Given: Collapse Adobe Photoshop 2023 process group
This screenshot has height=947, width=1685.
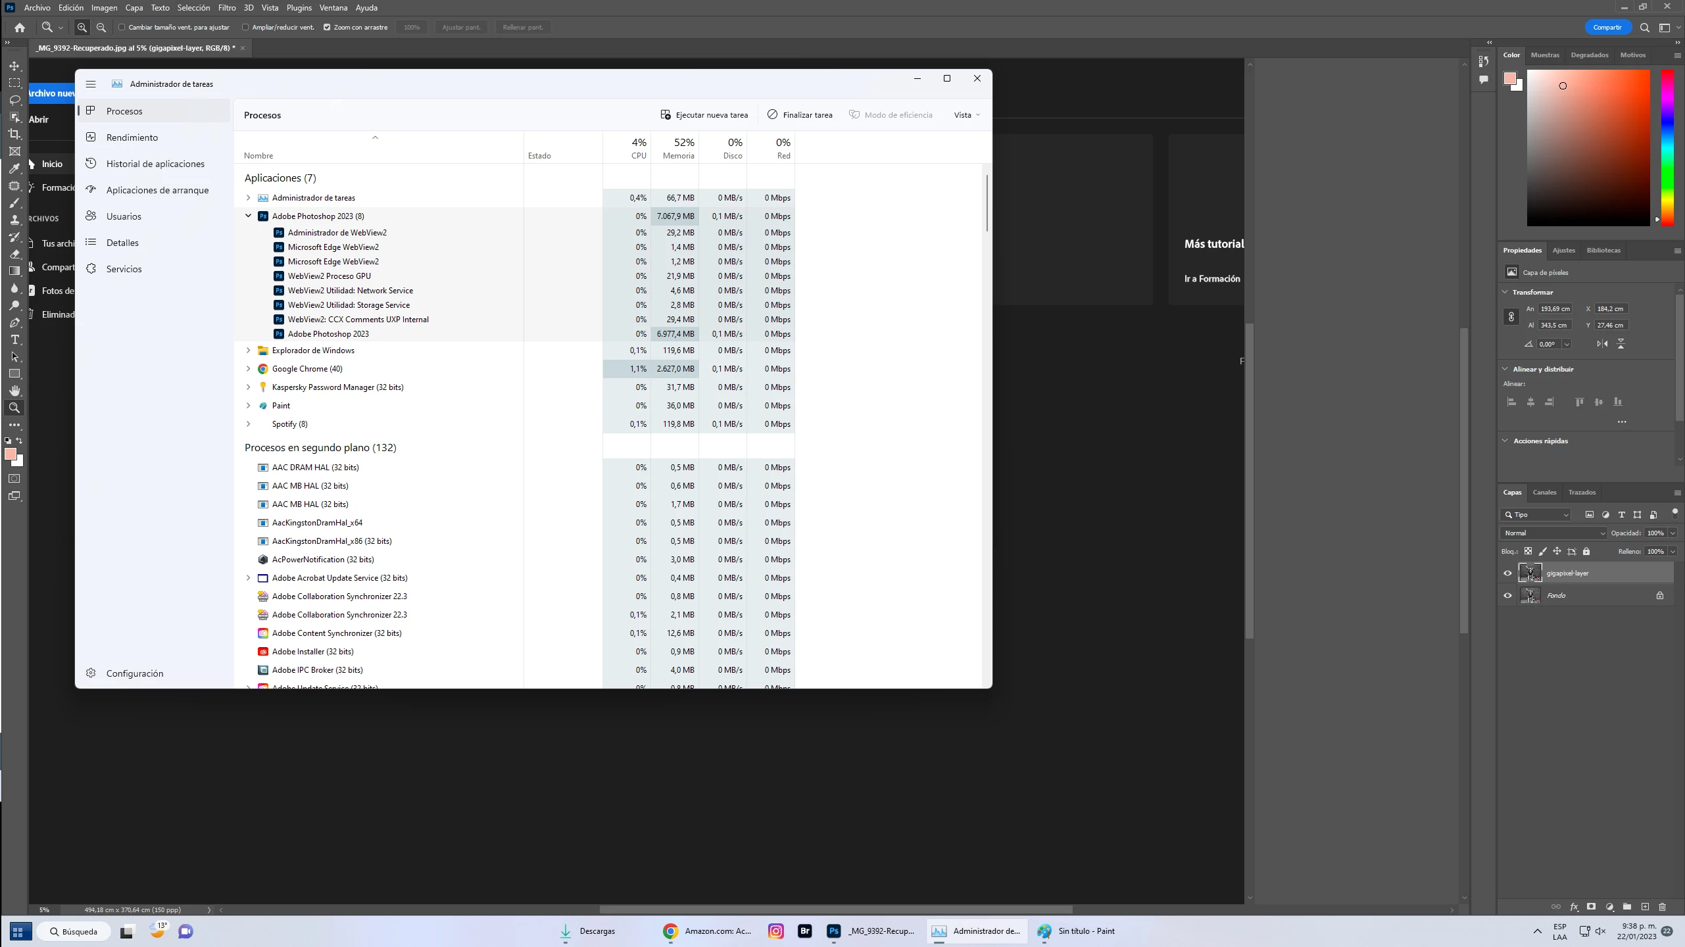Looking at the screenshot, I should (x=249, y=216).
